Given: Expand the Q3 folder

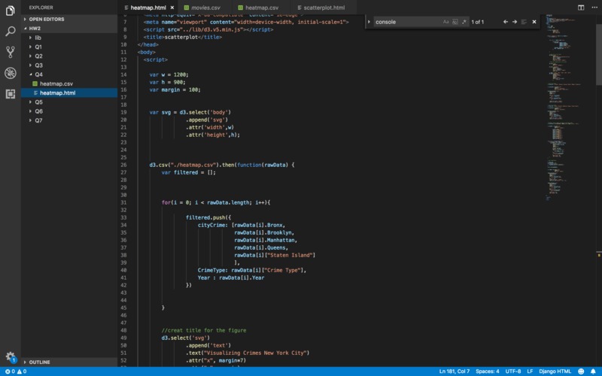Looking at the screenshot, I should (69, 65).
